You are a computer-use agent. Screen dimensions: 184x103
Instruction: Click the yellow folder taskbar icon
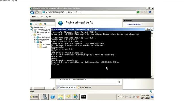click(68, 97)
